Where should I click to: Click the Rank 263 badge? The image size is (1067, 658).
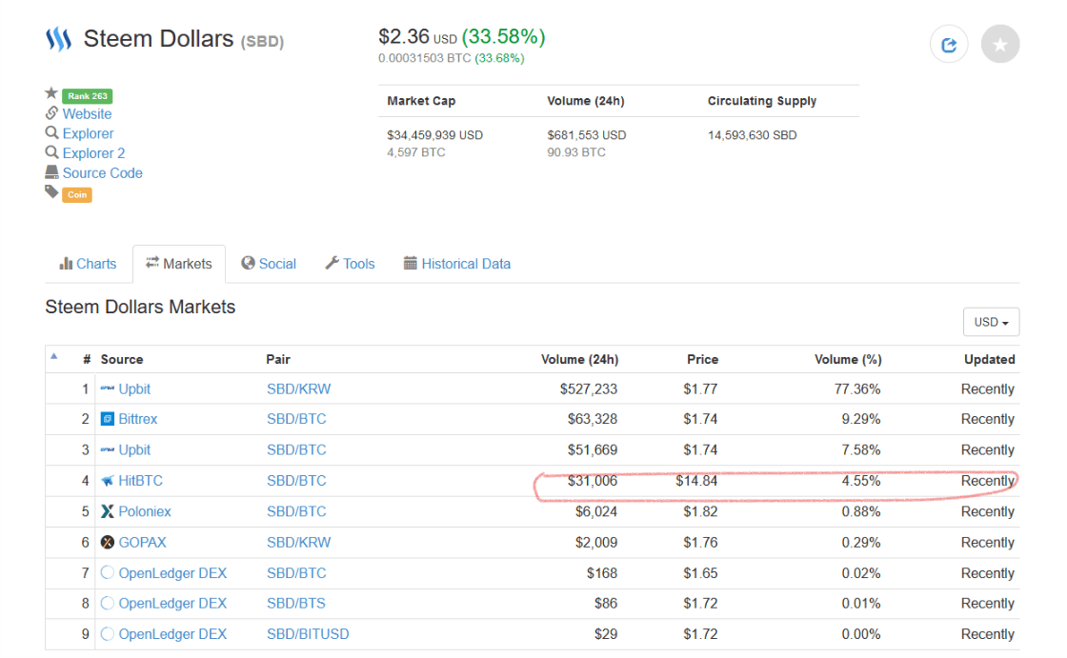(x=87, y=96)
